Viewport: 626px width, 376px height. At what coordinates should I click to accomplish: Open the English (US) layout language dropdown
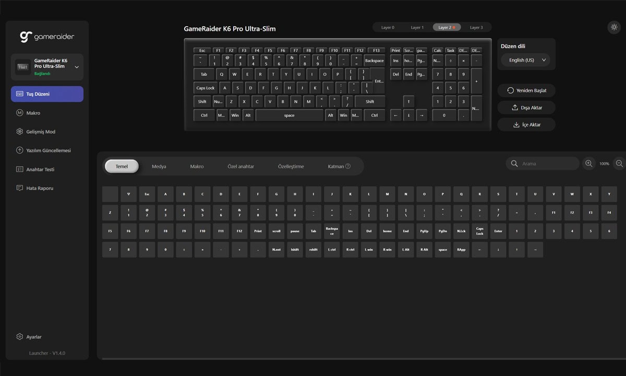(526, 60)
